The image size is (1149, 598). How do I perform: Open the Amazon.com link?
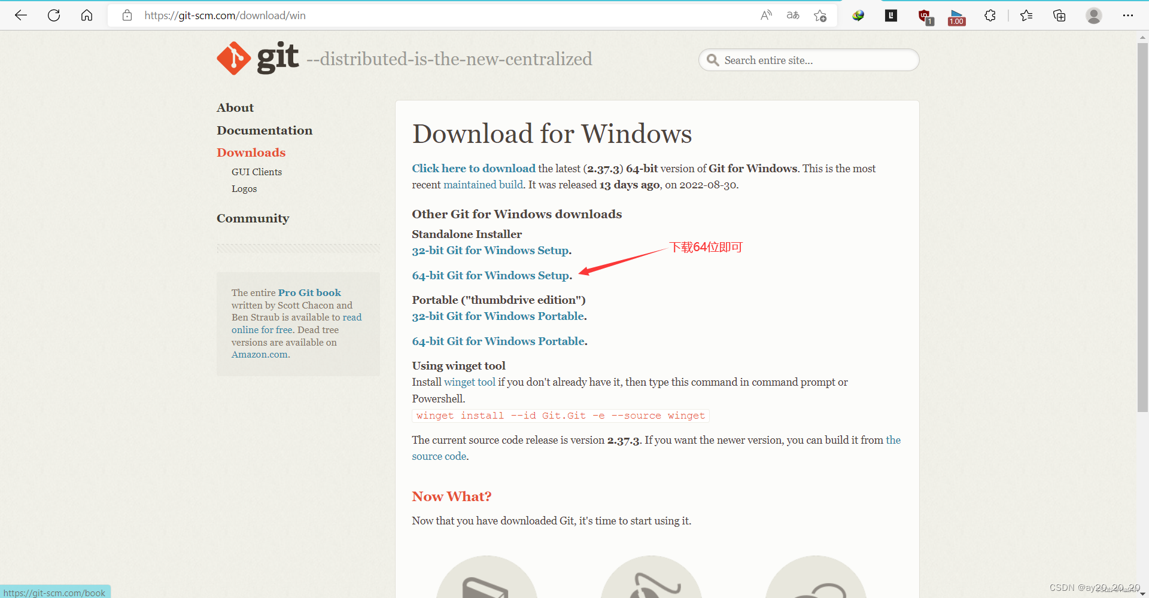click(x=260, y=355)
